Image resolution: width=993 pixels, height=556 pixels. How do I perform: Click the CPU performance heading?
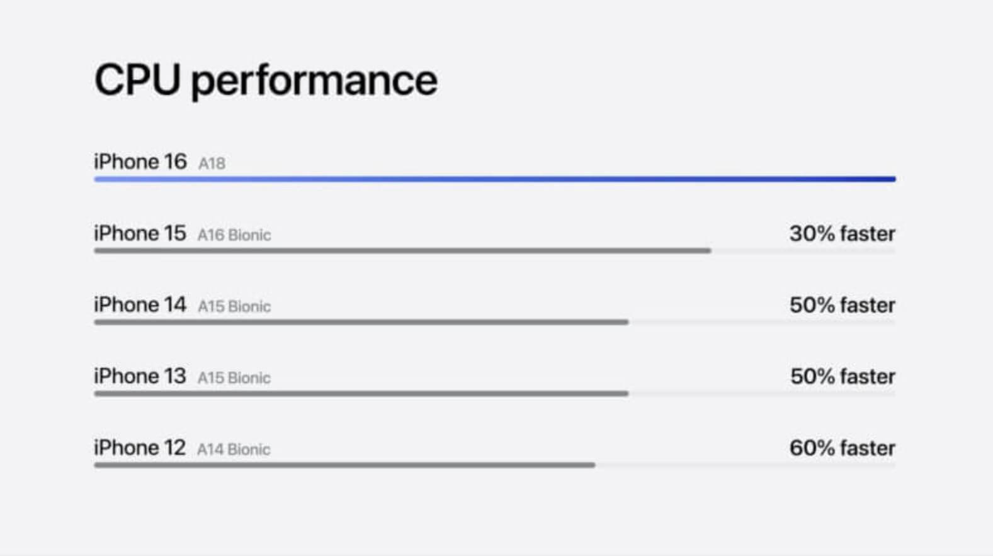[x=266, y=81]
